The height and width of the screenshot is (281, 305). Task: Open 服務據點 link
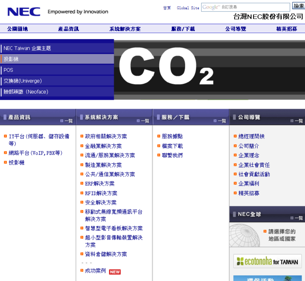172,136
